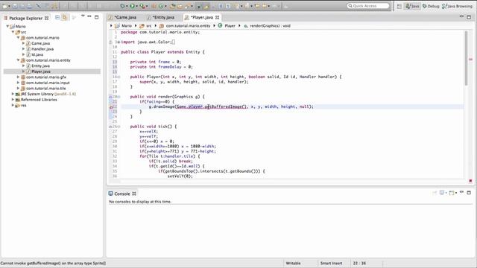Open the Package Explorer View Menu arrow
The width and height of the screenshot is (477, 268).
(x=83, y=16)
